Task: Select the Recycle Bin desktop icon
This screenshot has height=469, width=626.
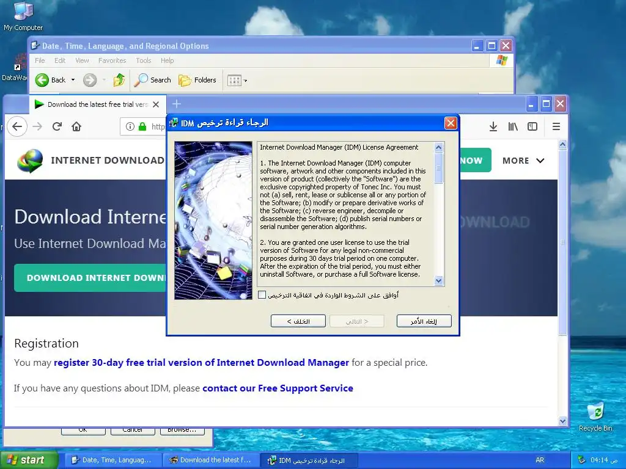Action: [x=595, y=417]
